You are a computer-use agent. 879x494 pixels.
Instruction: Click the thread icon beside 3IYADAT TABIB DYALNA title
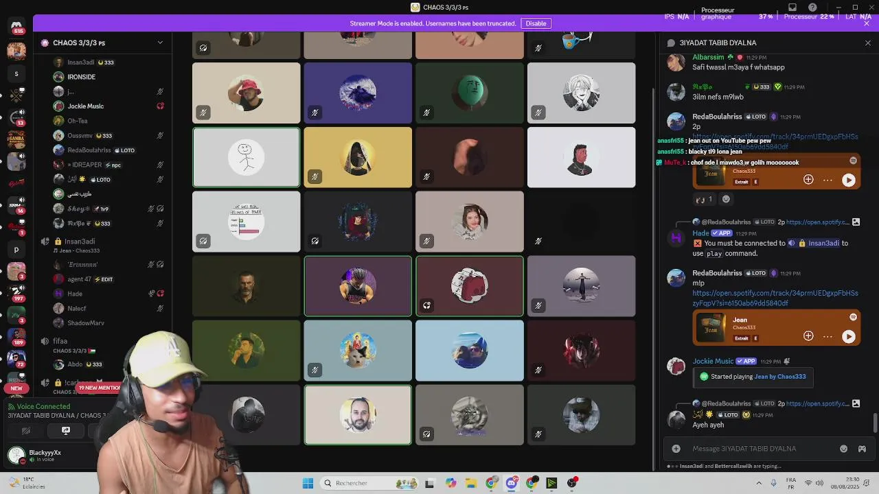click(x=671, y=43)
